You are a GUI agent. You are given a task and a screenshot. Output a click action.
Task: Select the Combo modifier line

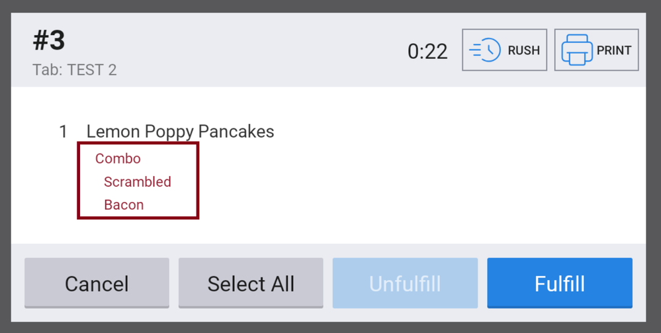click(x=118, y=158)
